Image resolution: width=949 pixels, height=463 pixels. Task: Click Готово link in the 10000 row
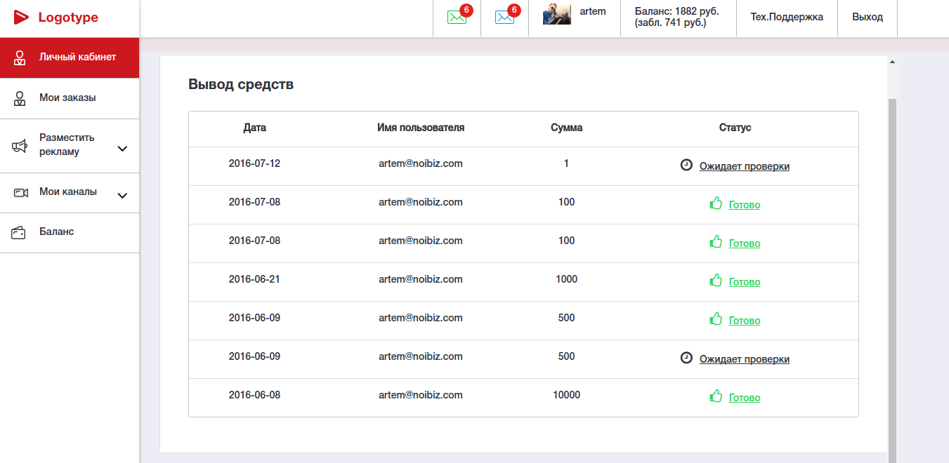click(x=745, y=398)
